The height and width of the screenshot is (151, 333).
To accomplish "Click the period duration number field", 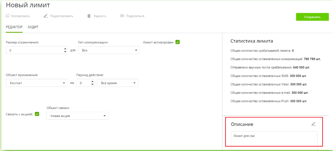I will [x=83, y=83].
